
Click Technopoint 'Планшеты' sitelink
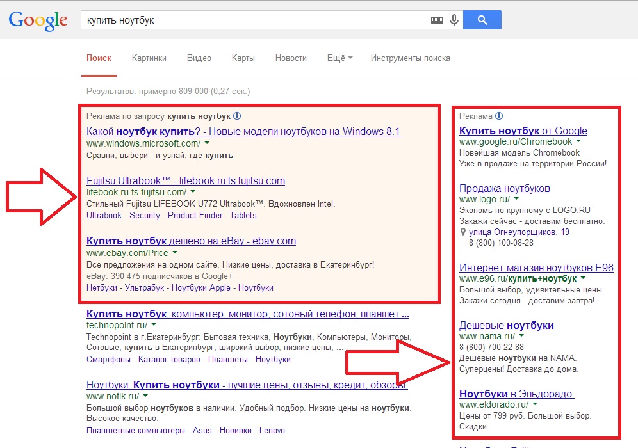tap(228, 360)
